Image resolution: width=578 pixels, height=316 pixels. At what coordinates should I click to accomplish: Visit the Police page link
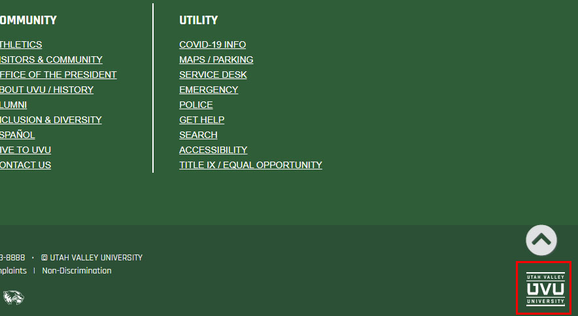(x=195, y=105)
